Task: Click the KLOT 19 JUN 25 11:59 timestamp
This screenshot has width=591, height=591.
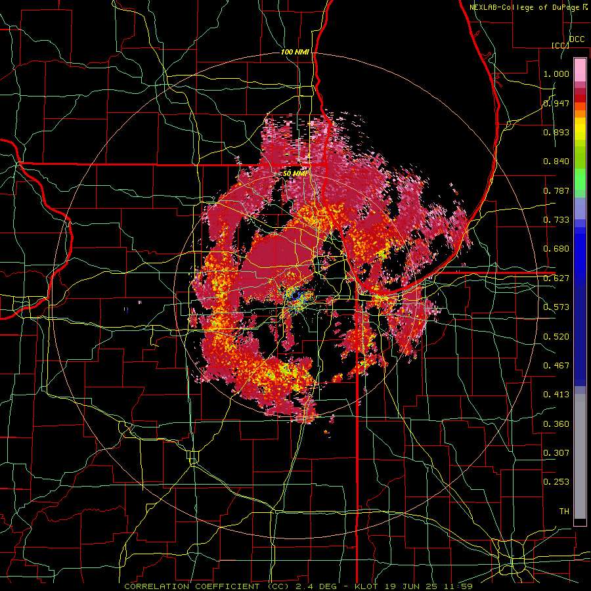Action: pos(414,586)
